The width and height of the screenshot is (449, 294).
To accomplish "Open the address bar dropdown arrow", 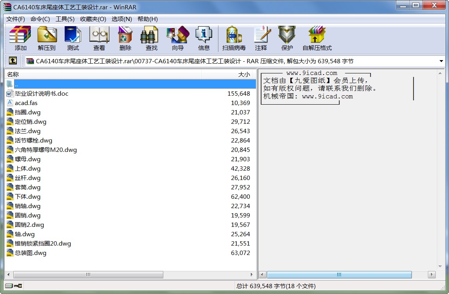I will pos(442,61).
